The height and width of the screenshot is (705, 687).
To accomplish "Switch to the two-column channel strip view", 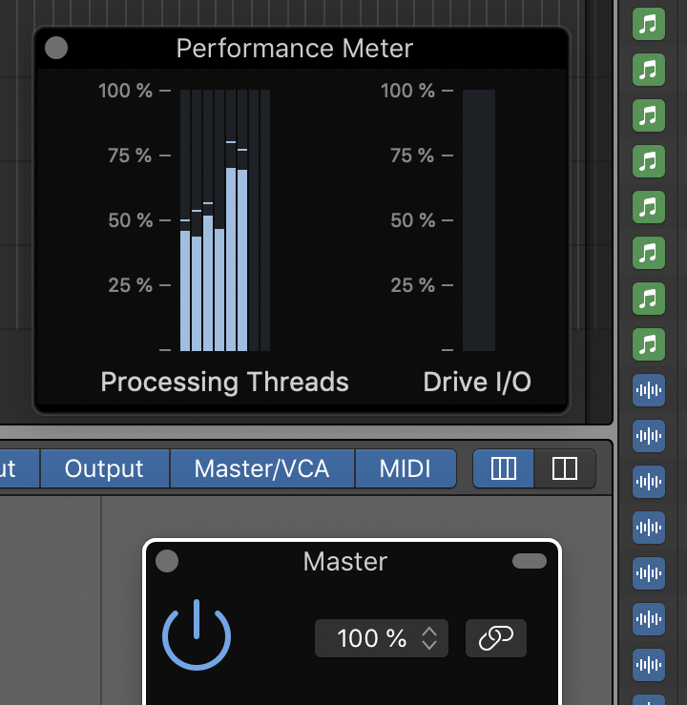I will click(x=565, y=468).
